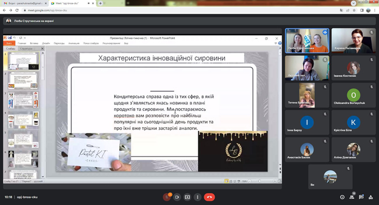Open translate this page icon
Viewport: 379px width, 205px height.
(341, 10)
